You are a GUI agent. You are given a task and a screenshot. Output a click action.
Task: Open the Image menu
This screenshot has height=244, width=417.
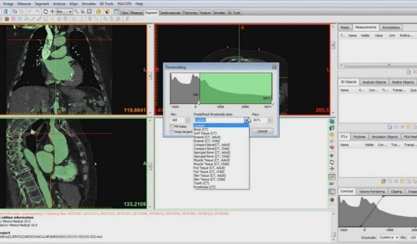click(8, 4)
